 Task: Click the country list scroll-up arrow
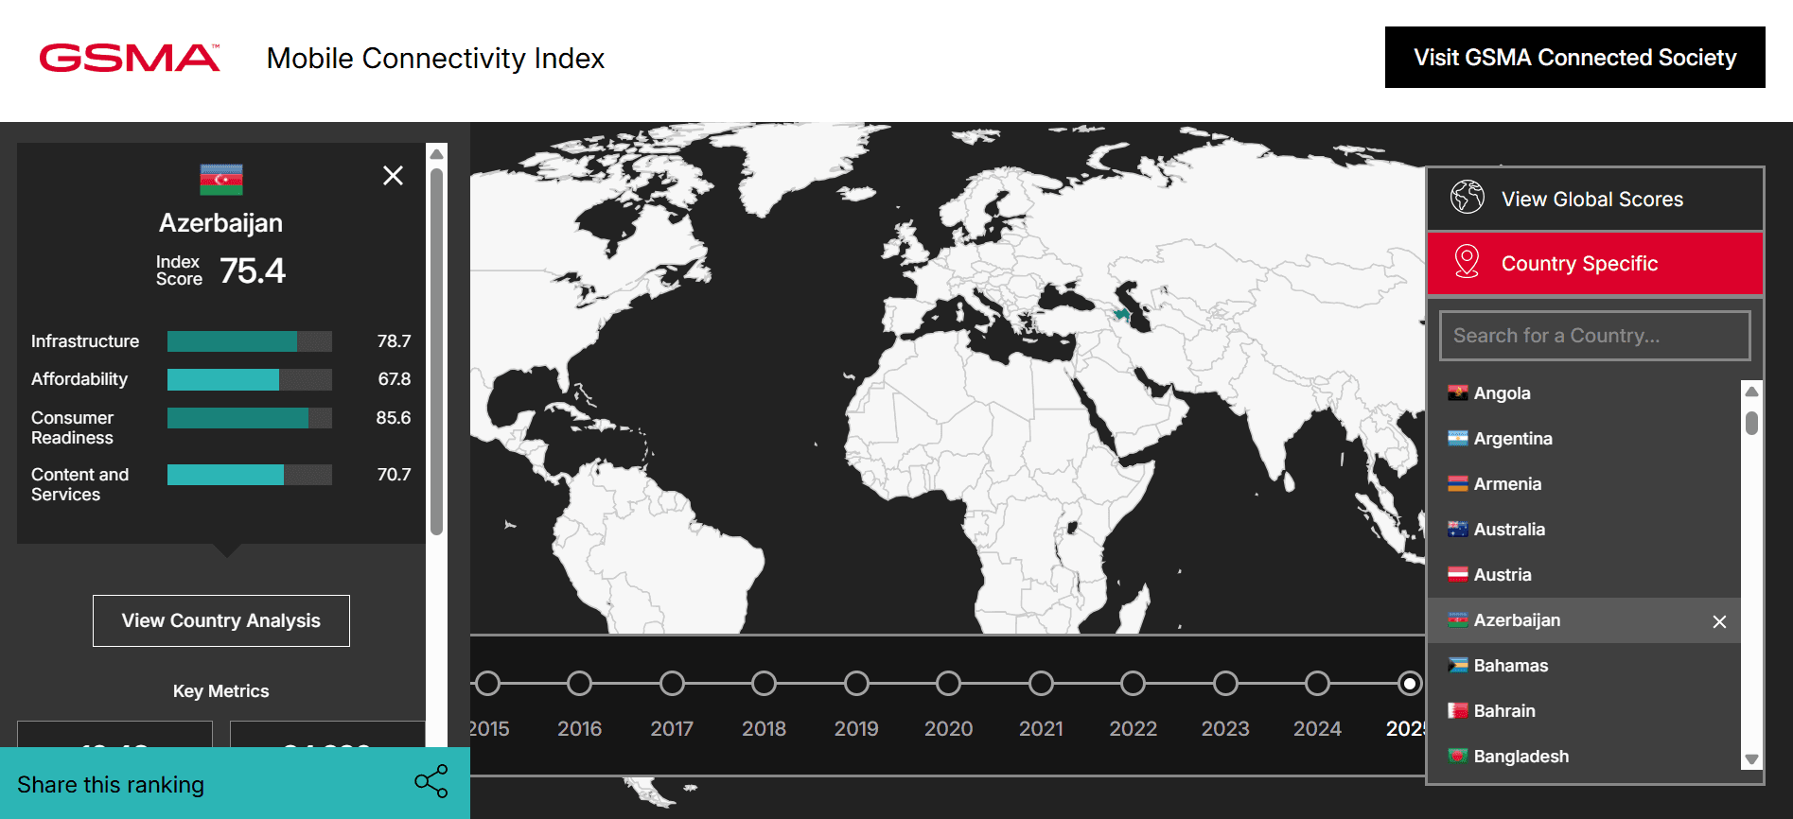1751,391
